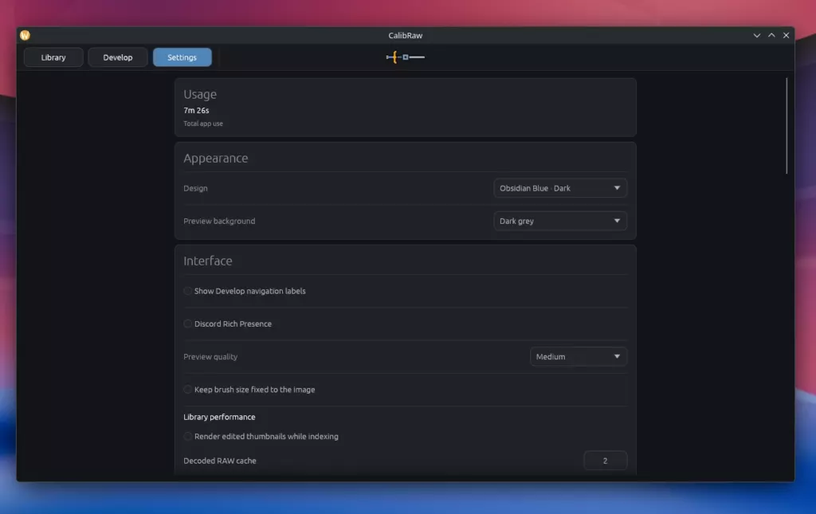The width and height of the screenshot is (816, 514).
Task: Switch to the Develop tab
Action: pos(118,57)
